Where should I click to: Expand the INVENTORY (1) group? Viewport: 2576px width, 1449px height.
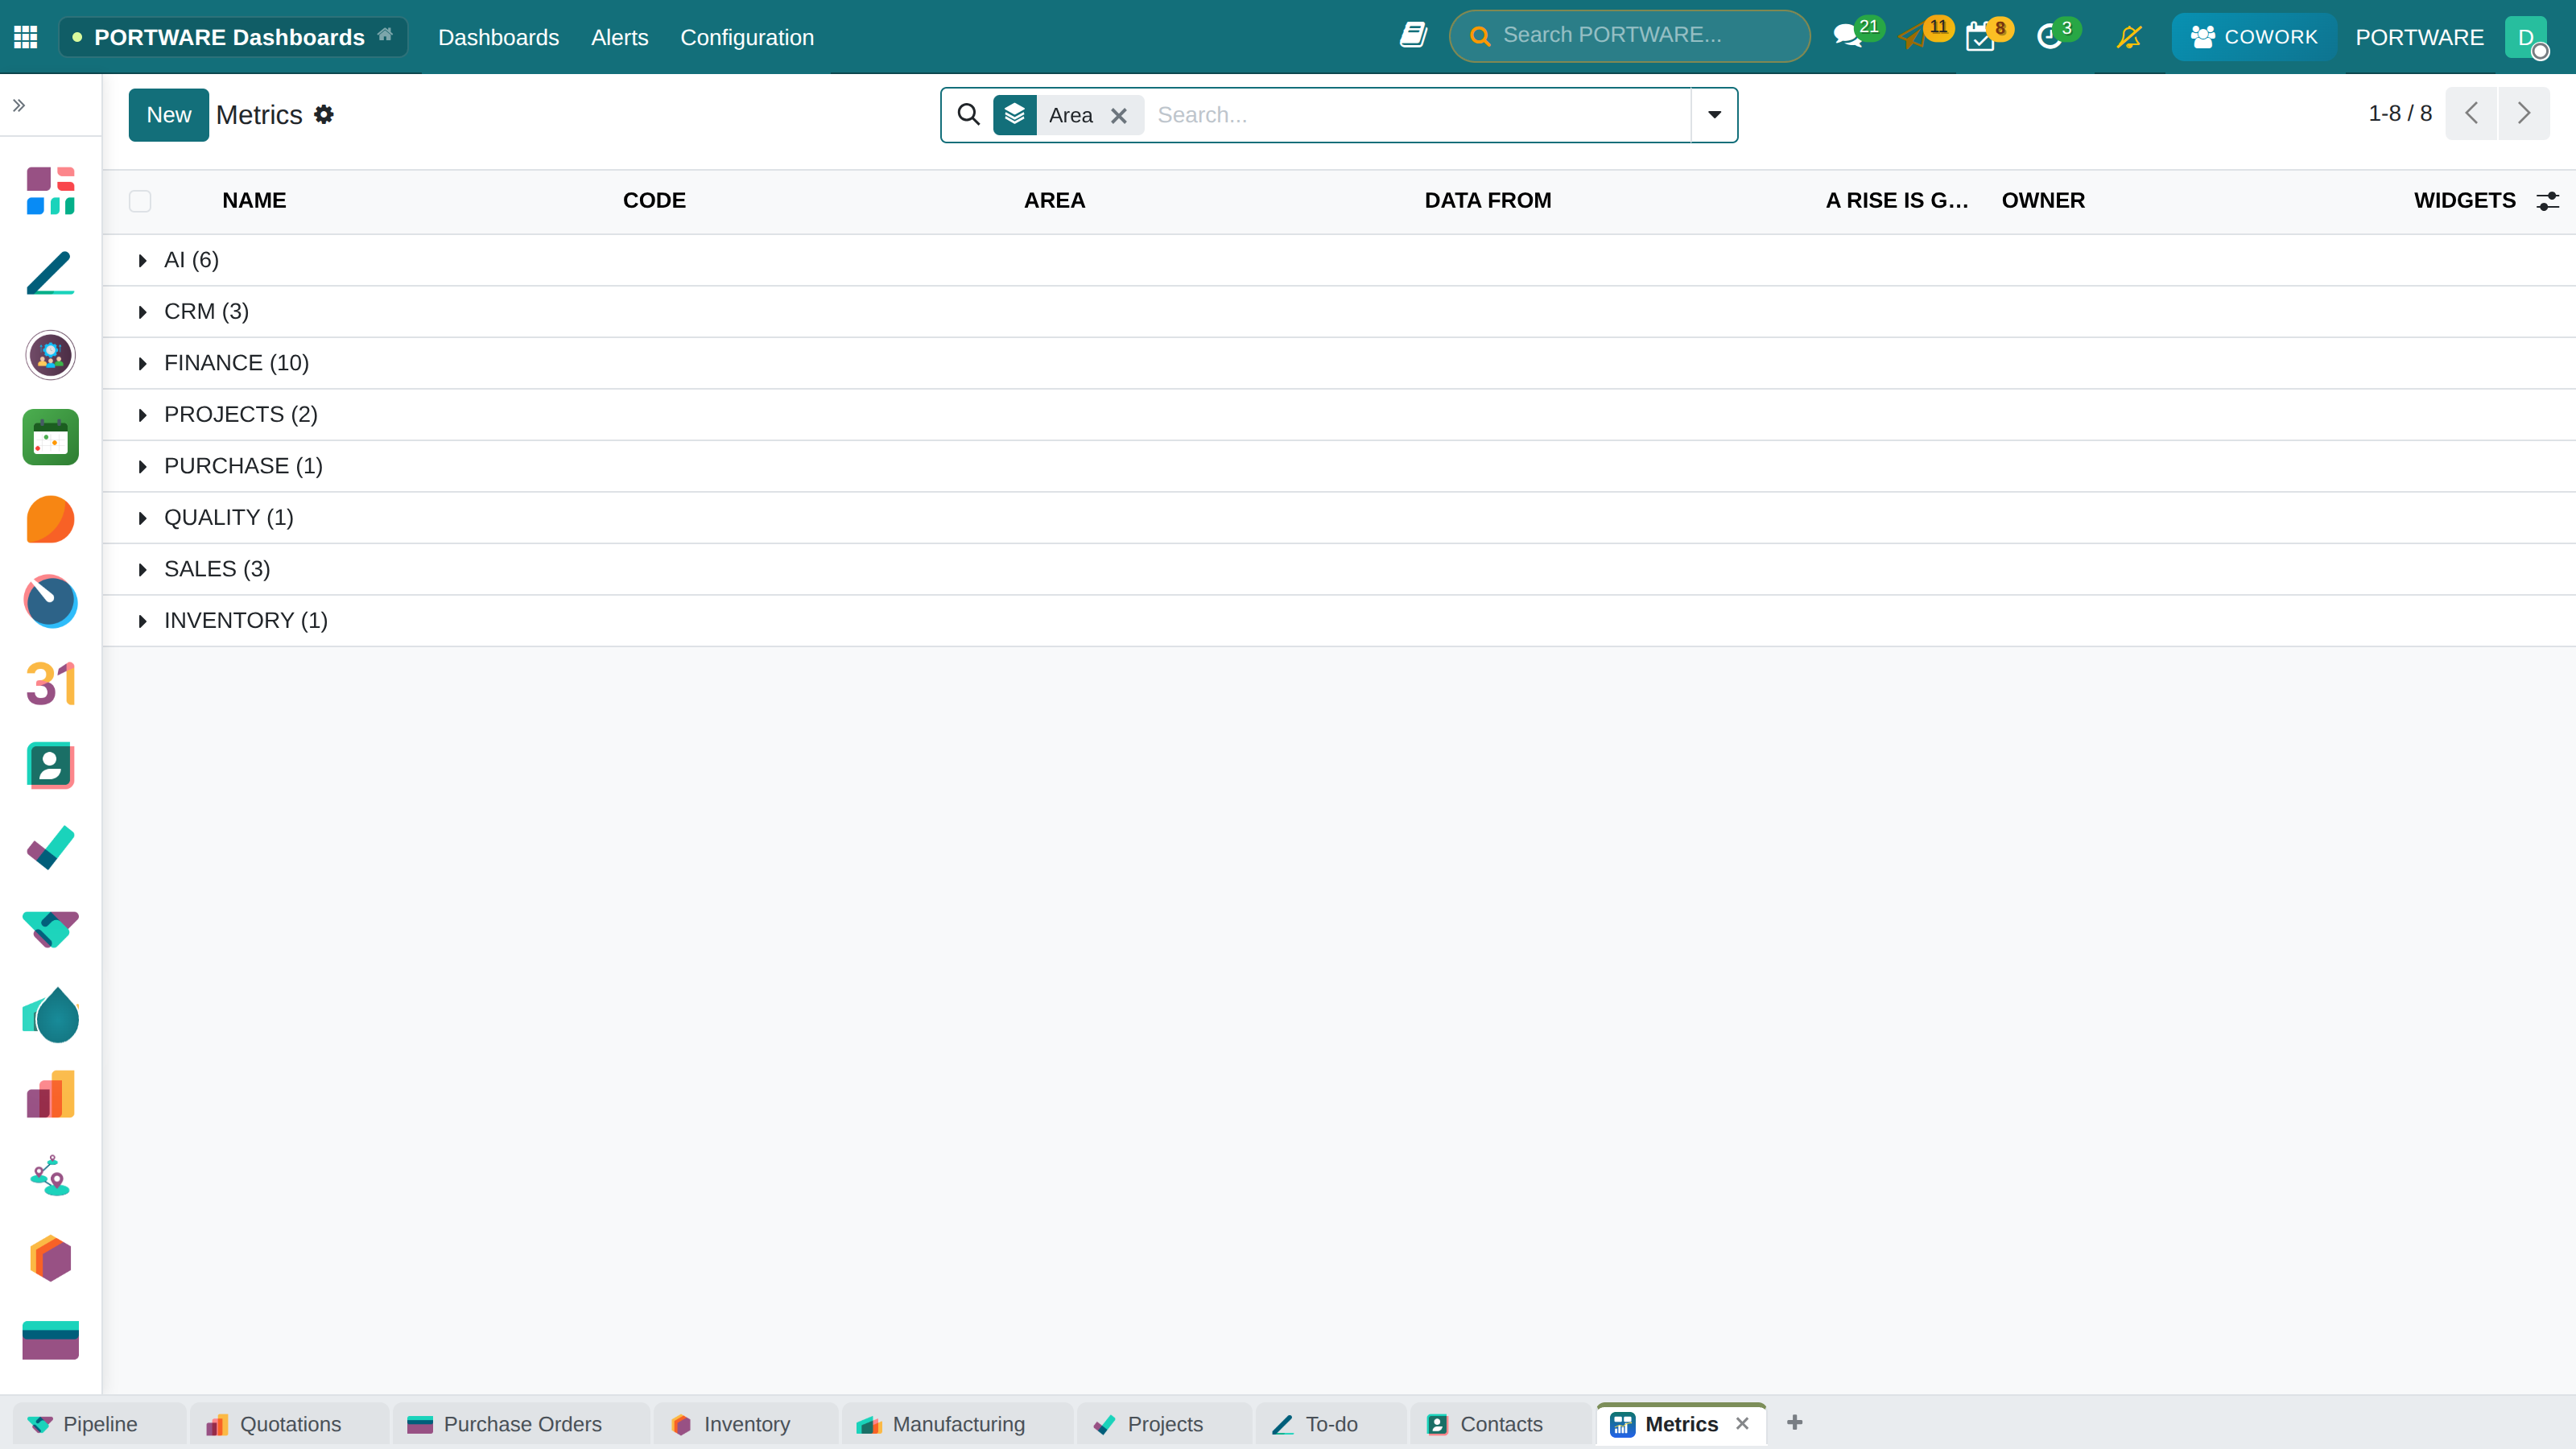pyautogui.click(x=1339, y=621)
